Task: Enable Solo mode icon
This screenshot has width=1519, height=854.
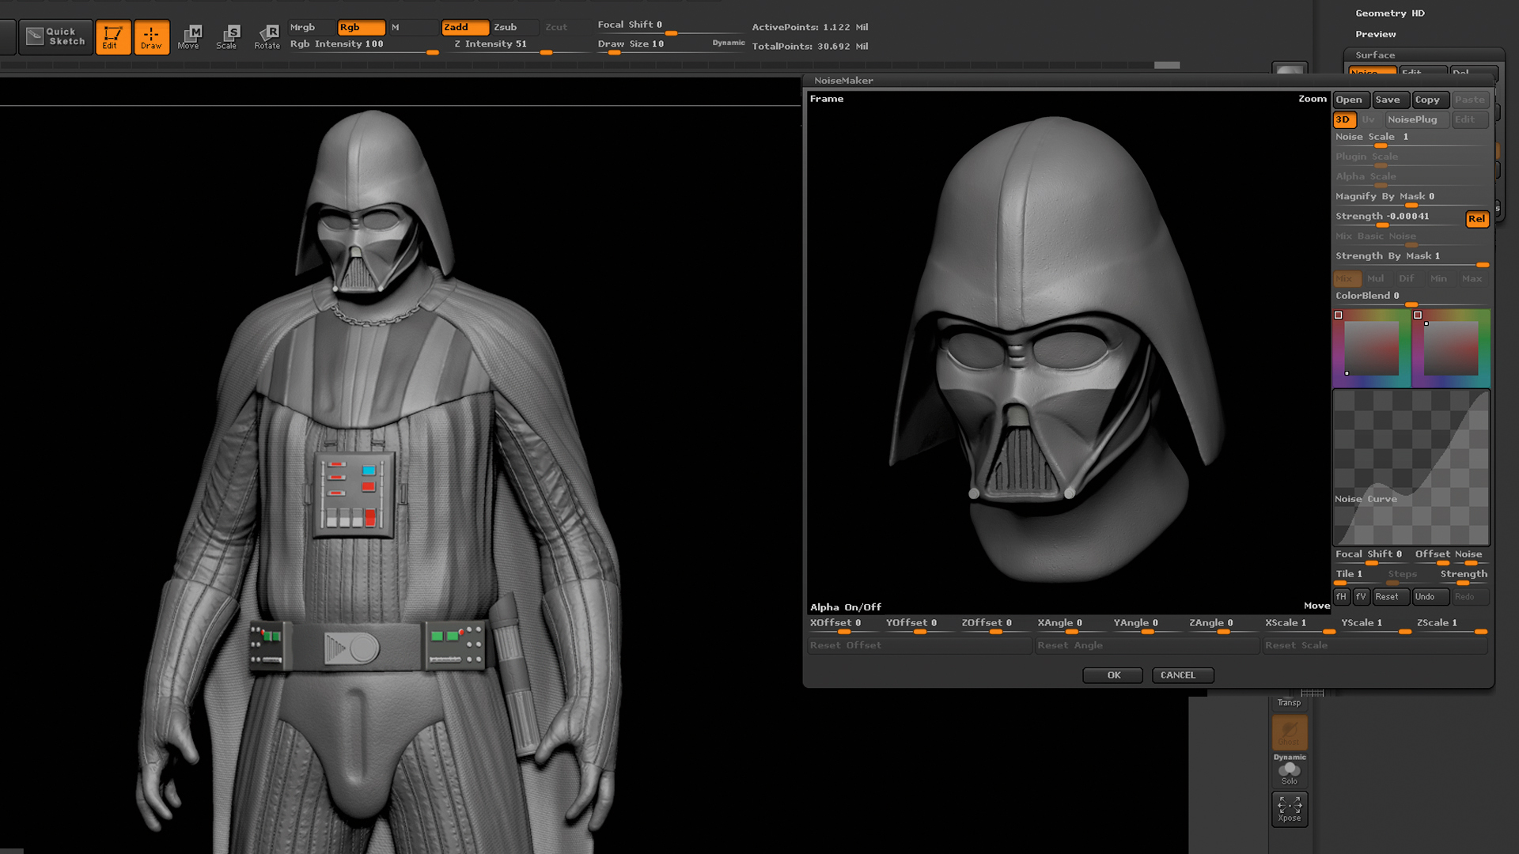Action: pyautogui.click(x=1290, y=773)
